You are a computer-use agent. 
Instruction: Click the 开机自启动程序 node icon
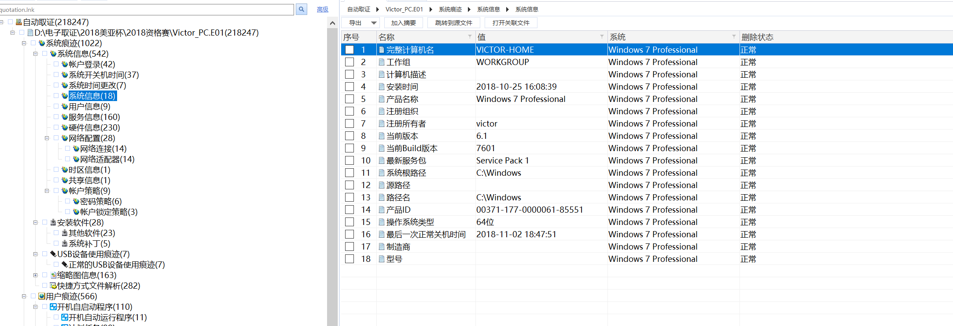[x=53, y=307]
